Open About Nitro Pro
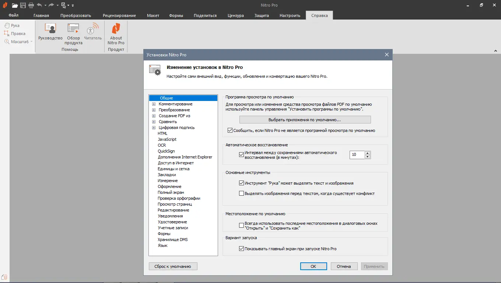The height and width of the screenshot is (283, 501). coord(116,34)
